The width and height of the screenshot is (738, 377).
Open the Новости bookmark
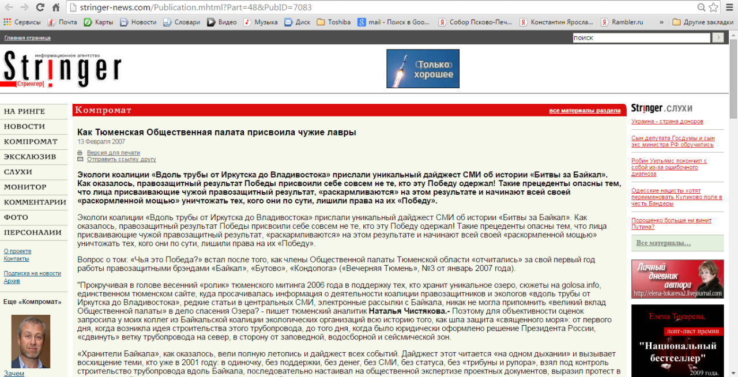138,22
